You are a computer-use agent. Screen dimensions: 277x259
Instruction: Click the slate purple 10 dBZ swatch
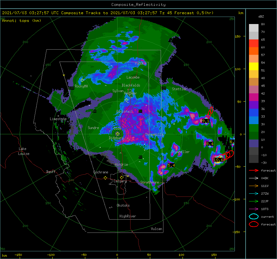[254, 143]
